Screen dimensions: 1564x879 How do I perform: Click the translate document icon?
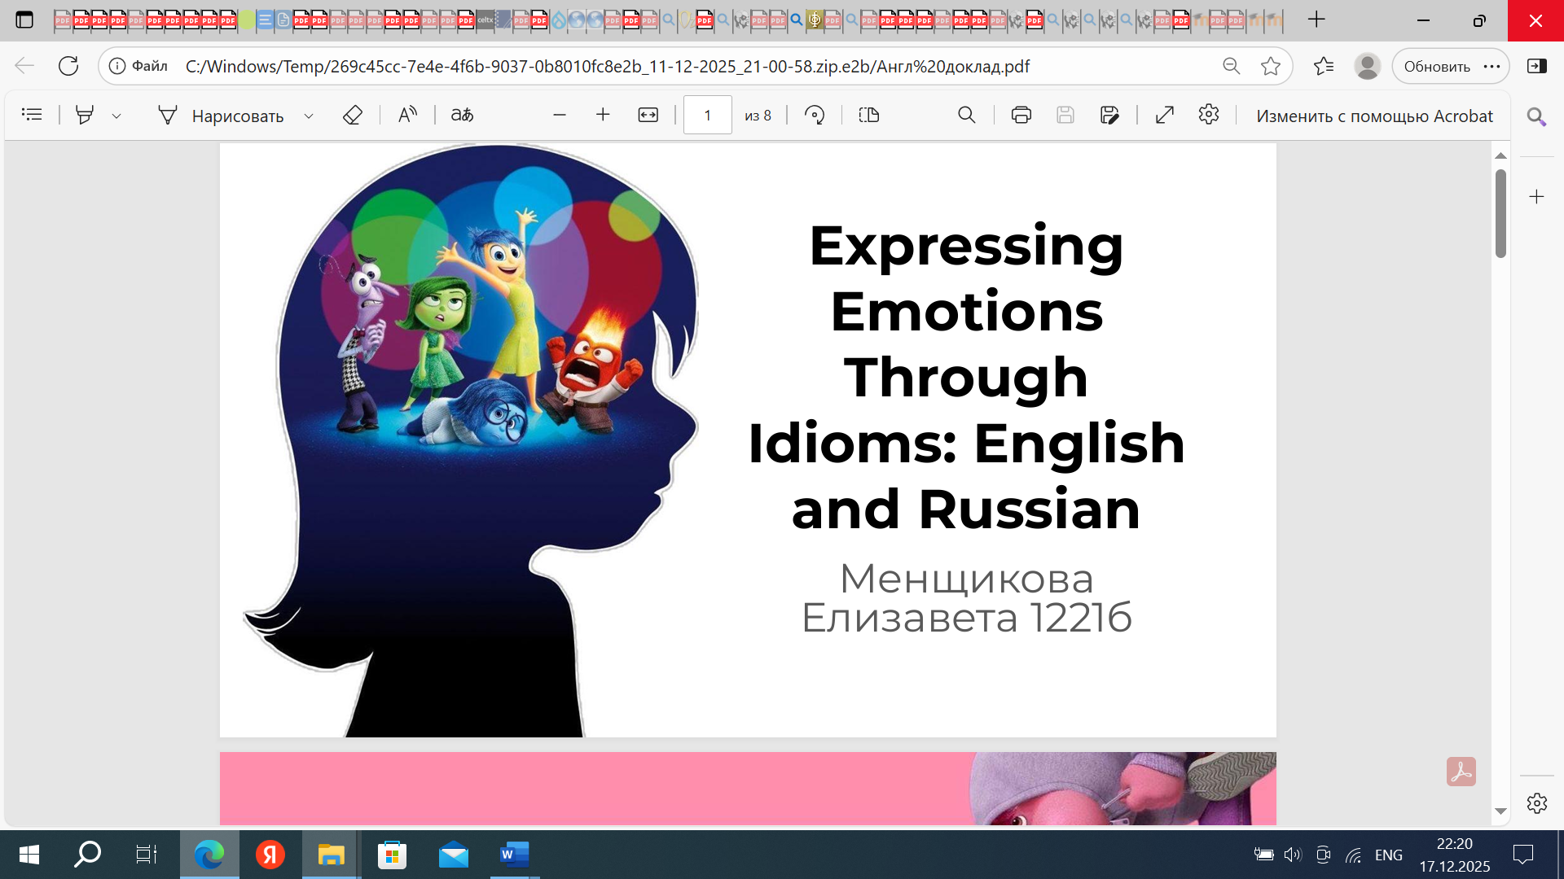click(462, 115)
